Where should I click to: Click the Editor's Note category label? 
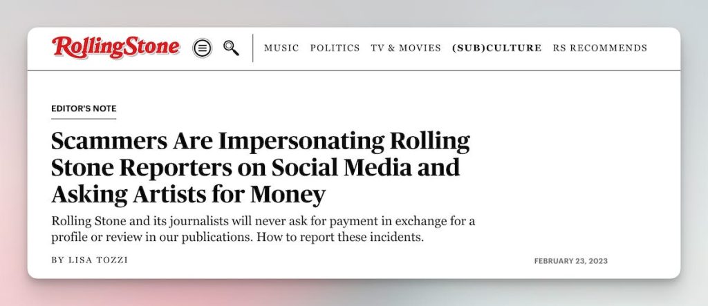(x=84, y=108)
